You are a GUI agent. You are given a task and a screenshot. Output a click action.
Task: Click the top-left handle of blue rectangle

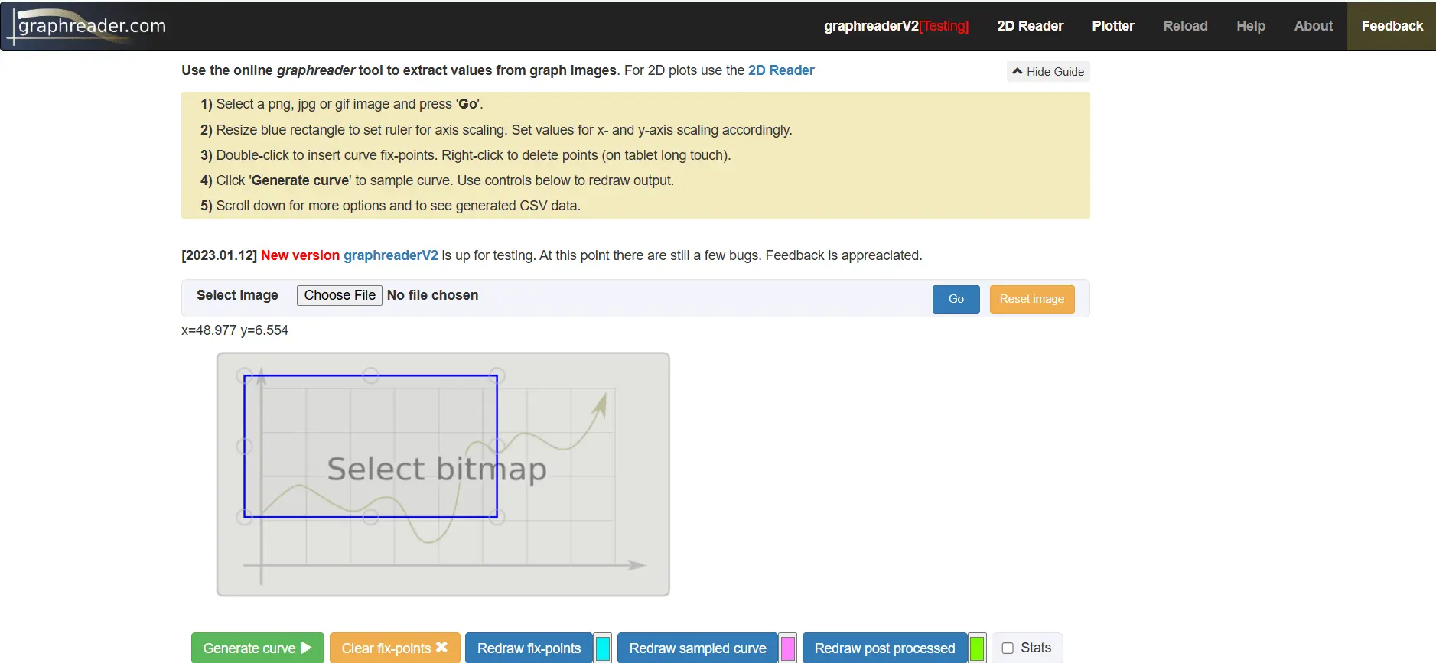coord(245,375)
